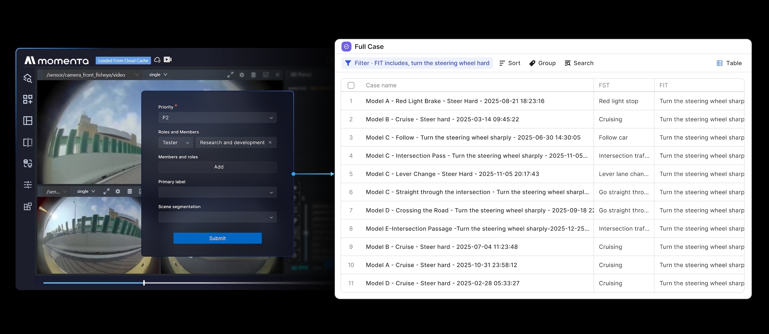
Task: Switch to Table view
Action: (729, 63)
